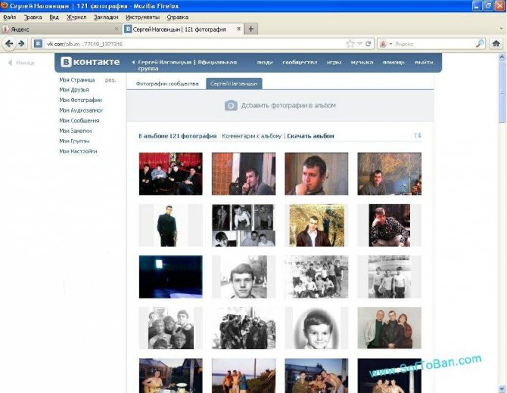The height and width of the screenshot is (393, 507).
Task: Click выйти to log out
Action: coord(424,62)
